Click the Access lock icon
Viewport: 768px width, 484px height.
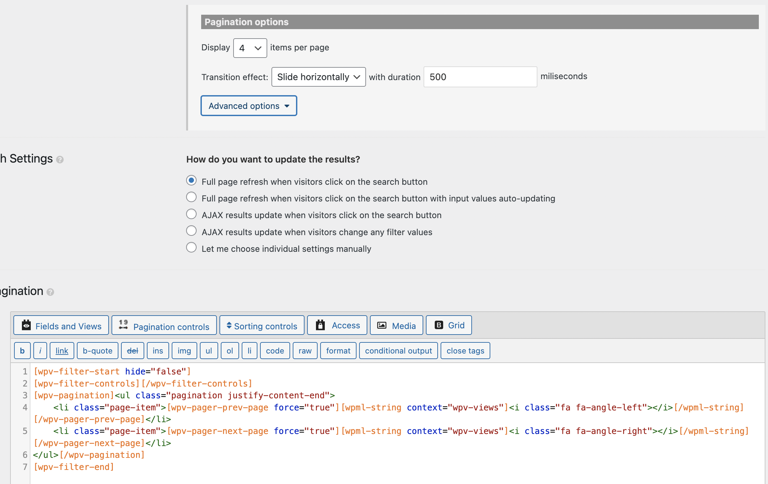[320, 325]
